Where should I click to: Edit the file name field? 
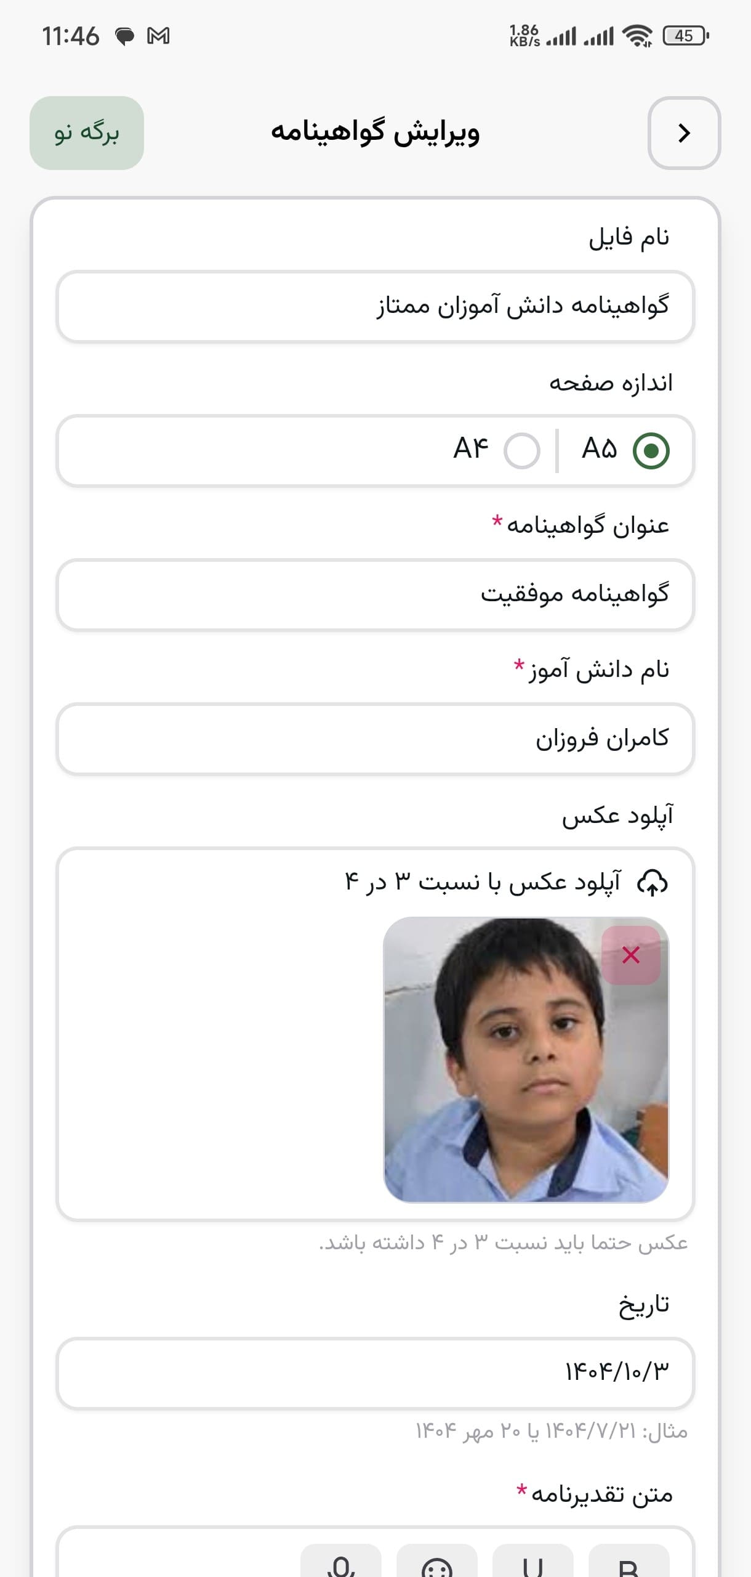(x=375, y=306)
